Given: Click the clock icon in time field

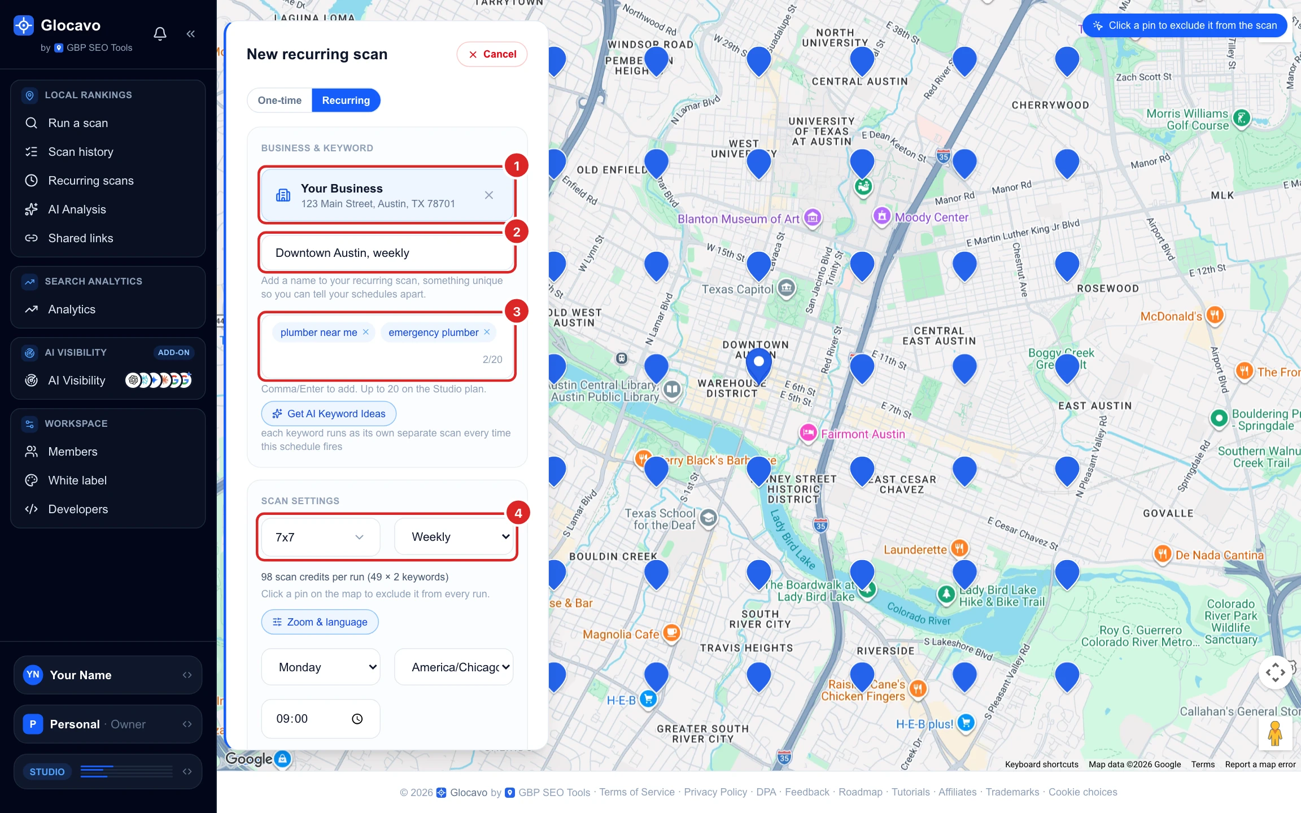Looking at the screenshot, I should pyautogui.click(x=357, y=719).
